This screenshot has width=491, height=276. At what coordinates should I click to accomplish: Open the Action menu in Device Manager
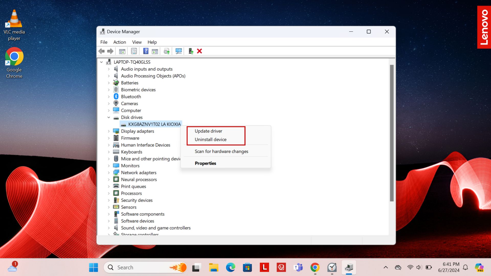click(x=119, y=42)
